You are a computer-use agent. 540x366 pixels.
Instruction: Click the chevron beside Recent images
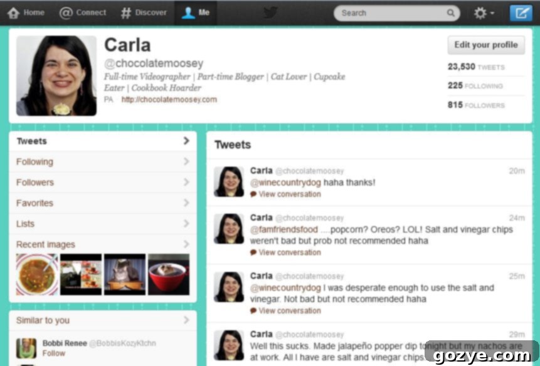[x=186, y=244]
